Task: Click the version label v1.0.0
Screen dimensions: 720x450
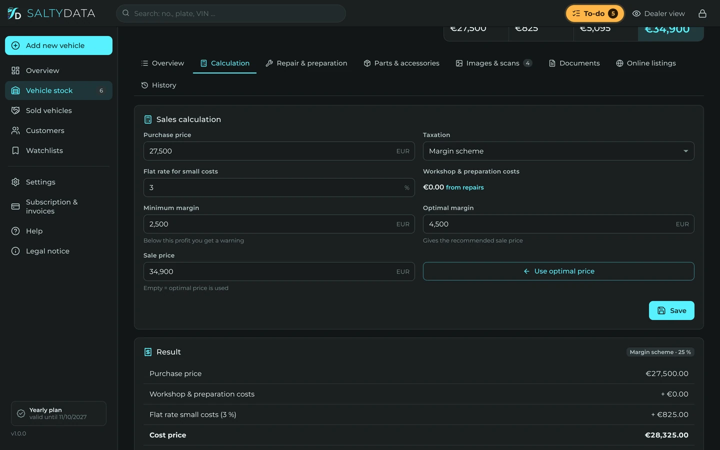Action: [18, 433]
